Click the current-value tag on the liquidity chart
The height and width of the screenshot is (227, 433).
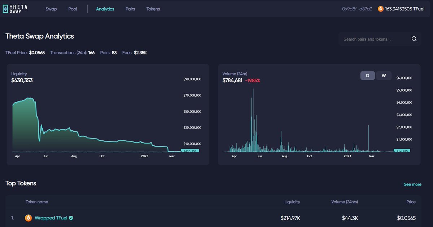point(190,151)
